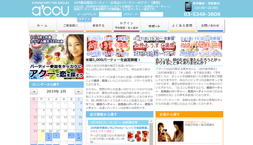
Task: Click scroll-up arrow of event list
Action: tap(151, 121)
